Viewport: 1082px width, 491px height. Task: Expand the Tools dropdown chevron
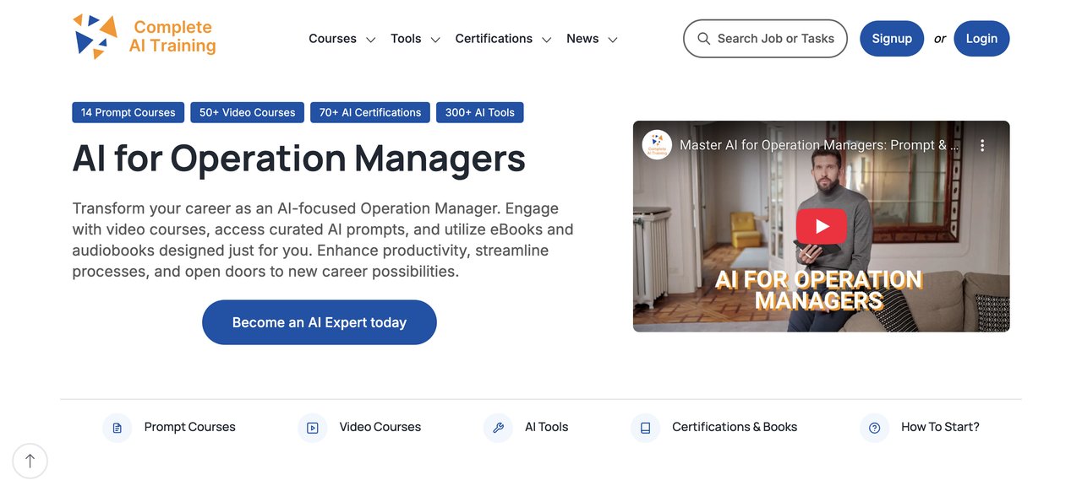pyautogui.click(x=435, y=40)
